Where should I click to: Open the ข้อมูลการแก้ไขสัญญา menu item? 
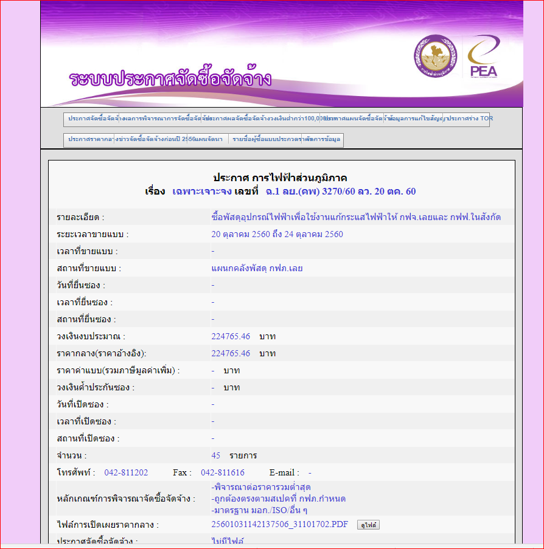tap(414, 119)
